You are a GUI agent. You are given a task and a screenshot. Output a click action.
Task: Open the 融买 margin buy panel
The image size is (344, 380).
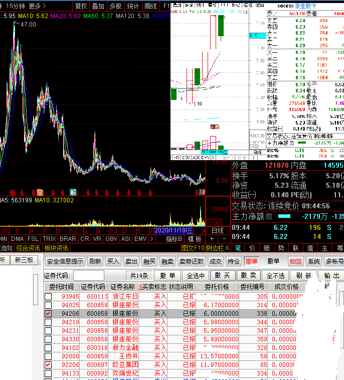(x=149, y=262)
